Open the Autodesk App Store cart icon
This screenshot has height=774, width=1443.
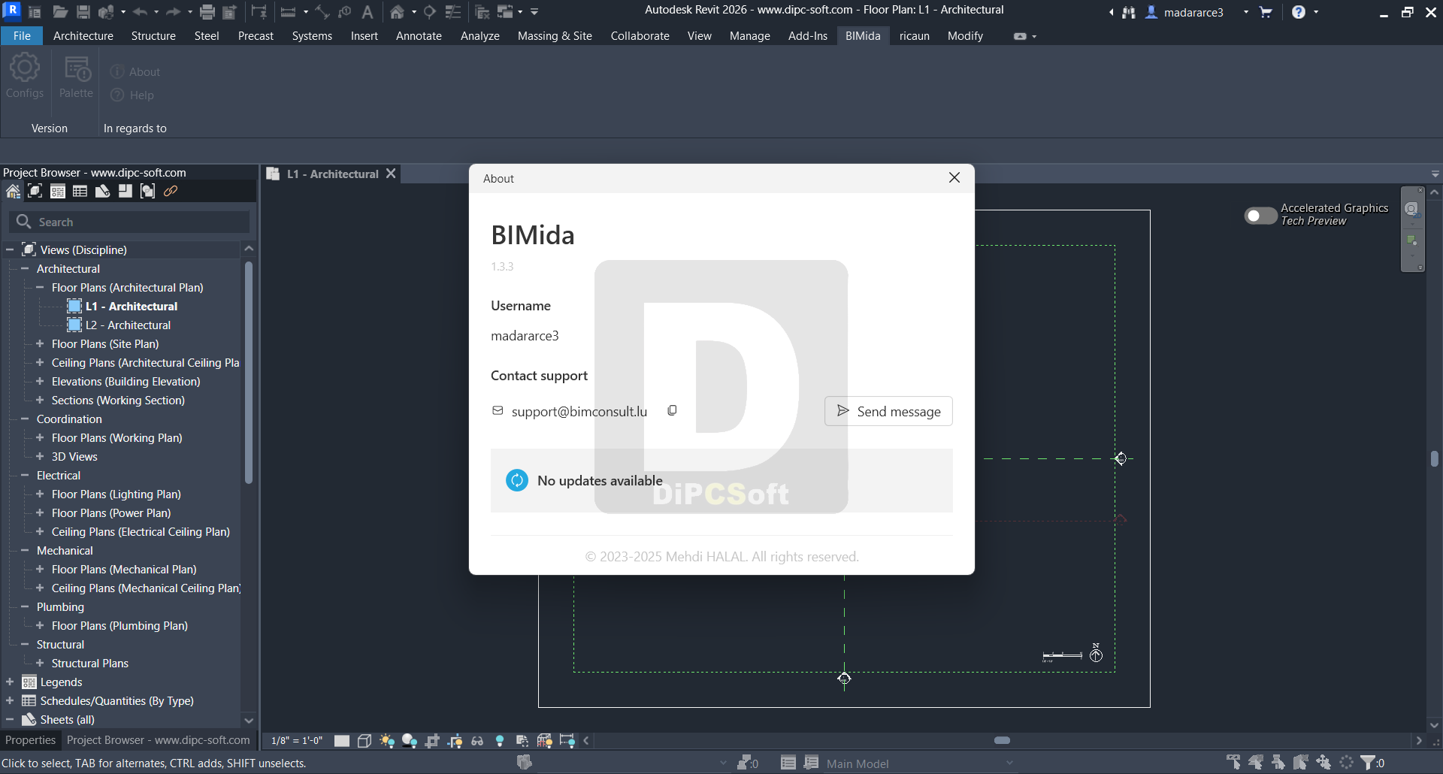coord(1266,12)
